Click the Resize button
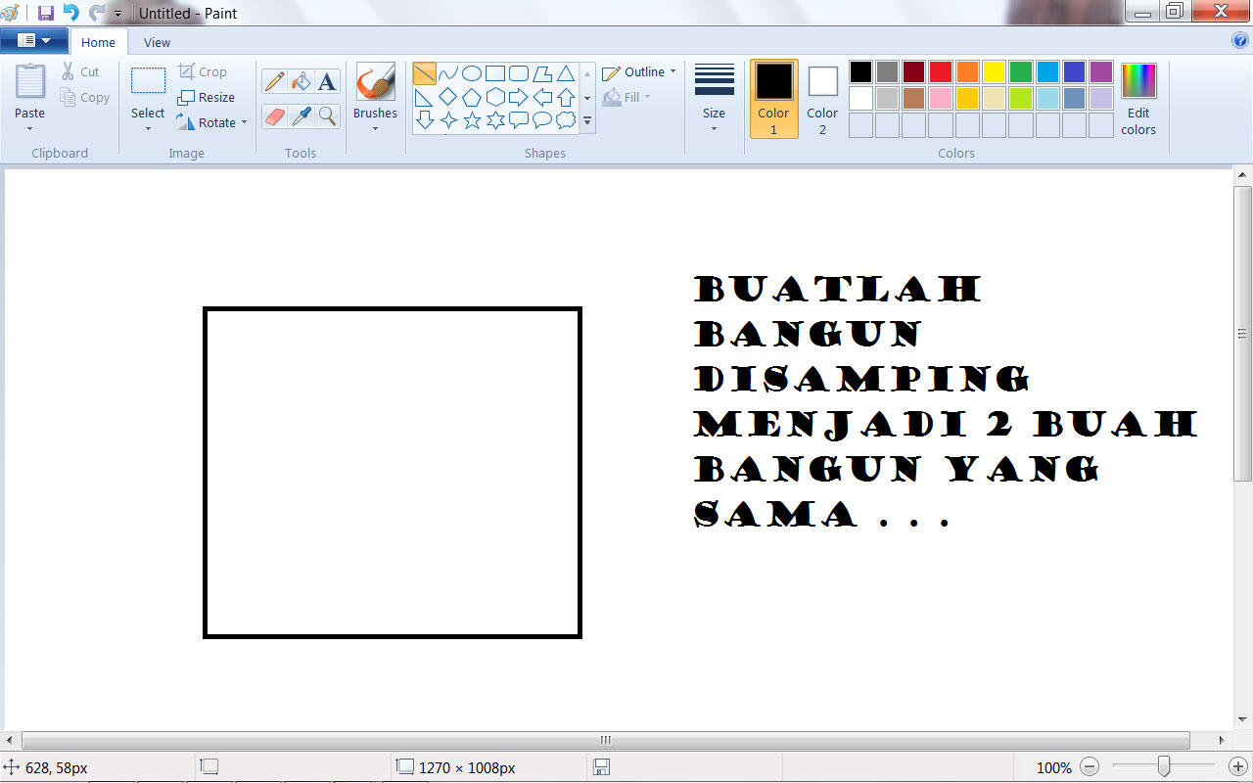This screenshot has height=783, width=1253. (207, 97)
